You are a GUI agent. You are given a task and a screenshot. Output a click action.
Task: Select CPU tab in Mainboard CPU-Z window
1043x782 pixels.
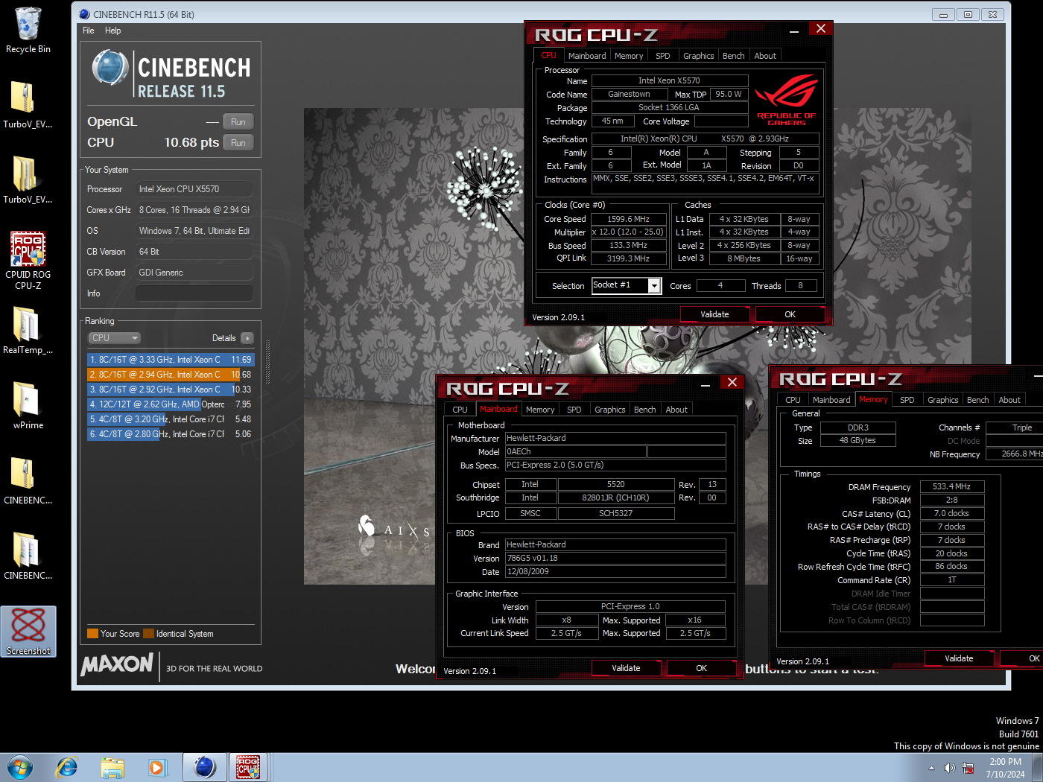460,410
